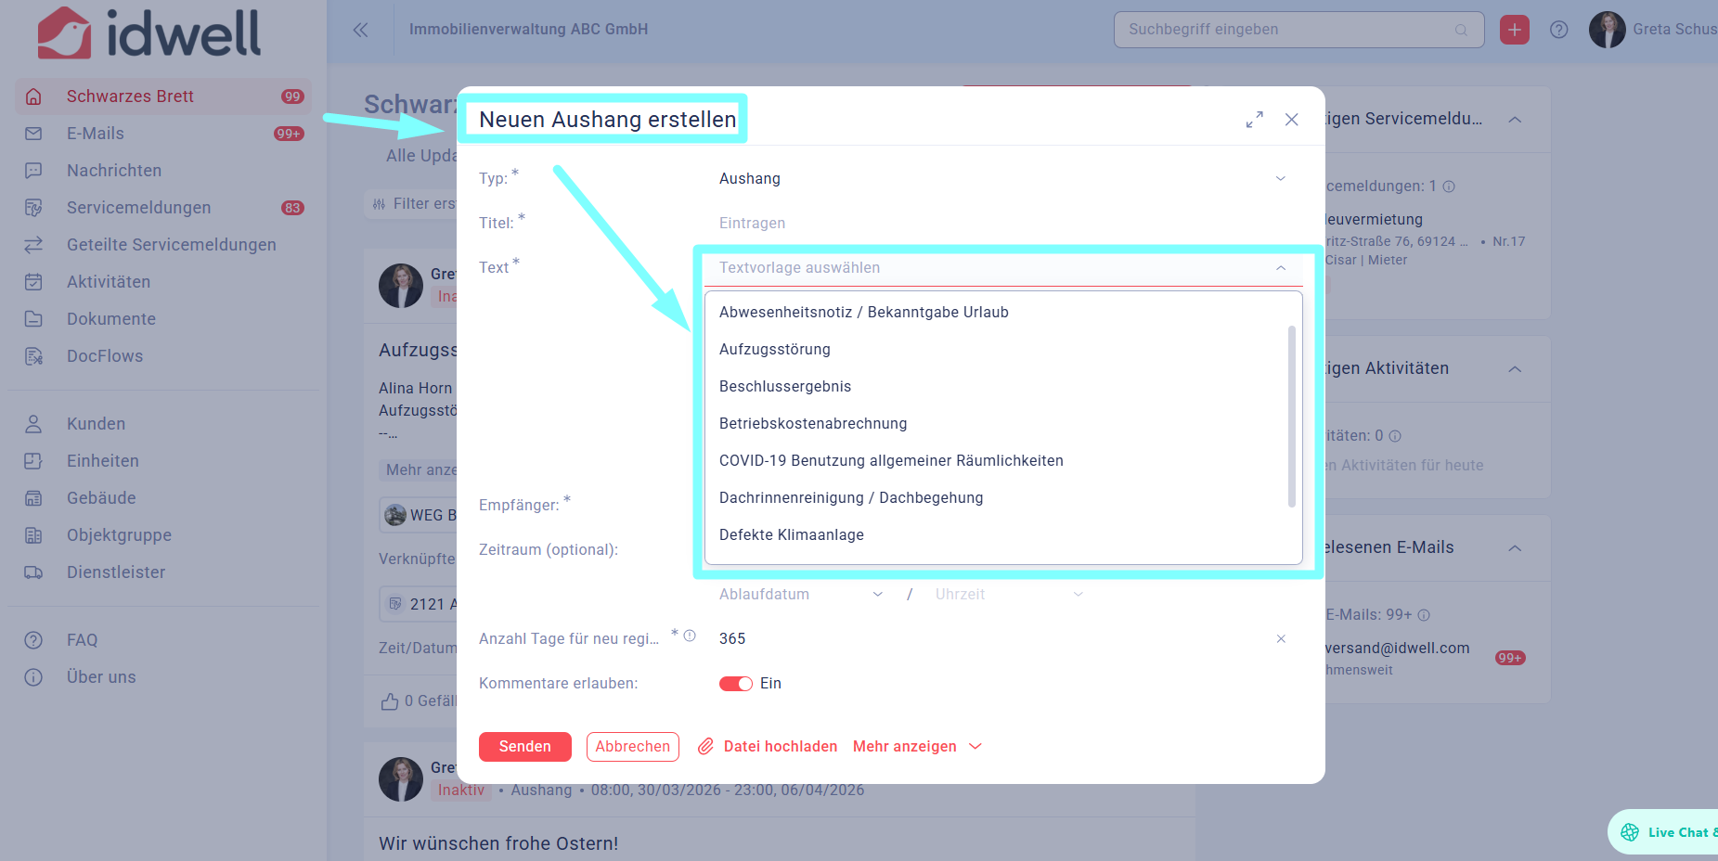Click the Servicemeldungen sidebar icon
Screen dimensions: 1718x861
coord(33,208)
